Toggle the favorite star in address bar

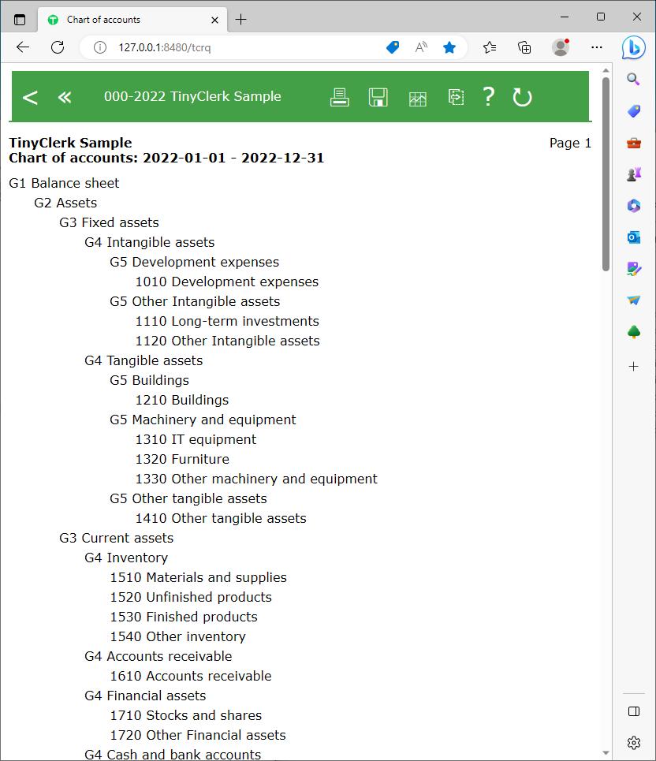click(449, 47)
